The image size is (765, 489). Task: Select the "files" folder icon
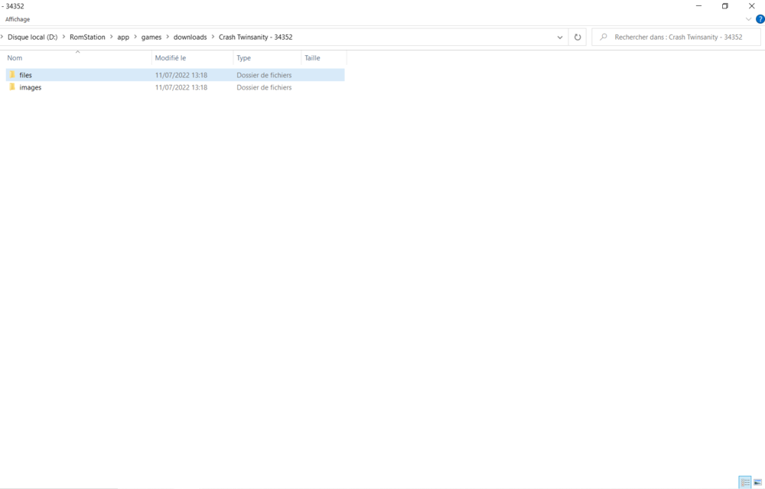pyautogui.click(x=12, y=75)
